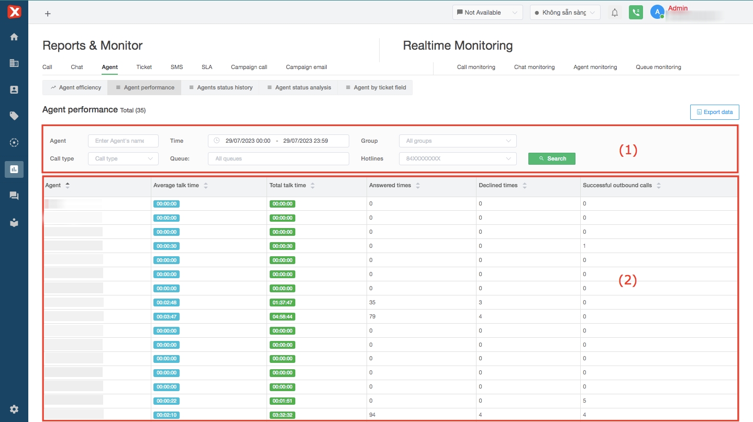Open Agents status history tab

[220, 87]
